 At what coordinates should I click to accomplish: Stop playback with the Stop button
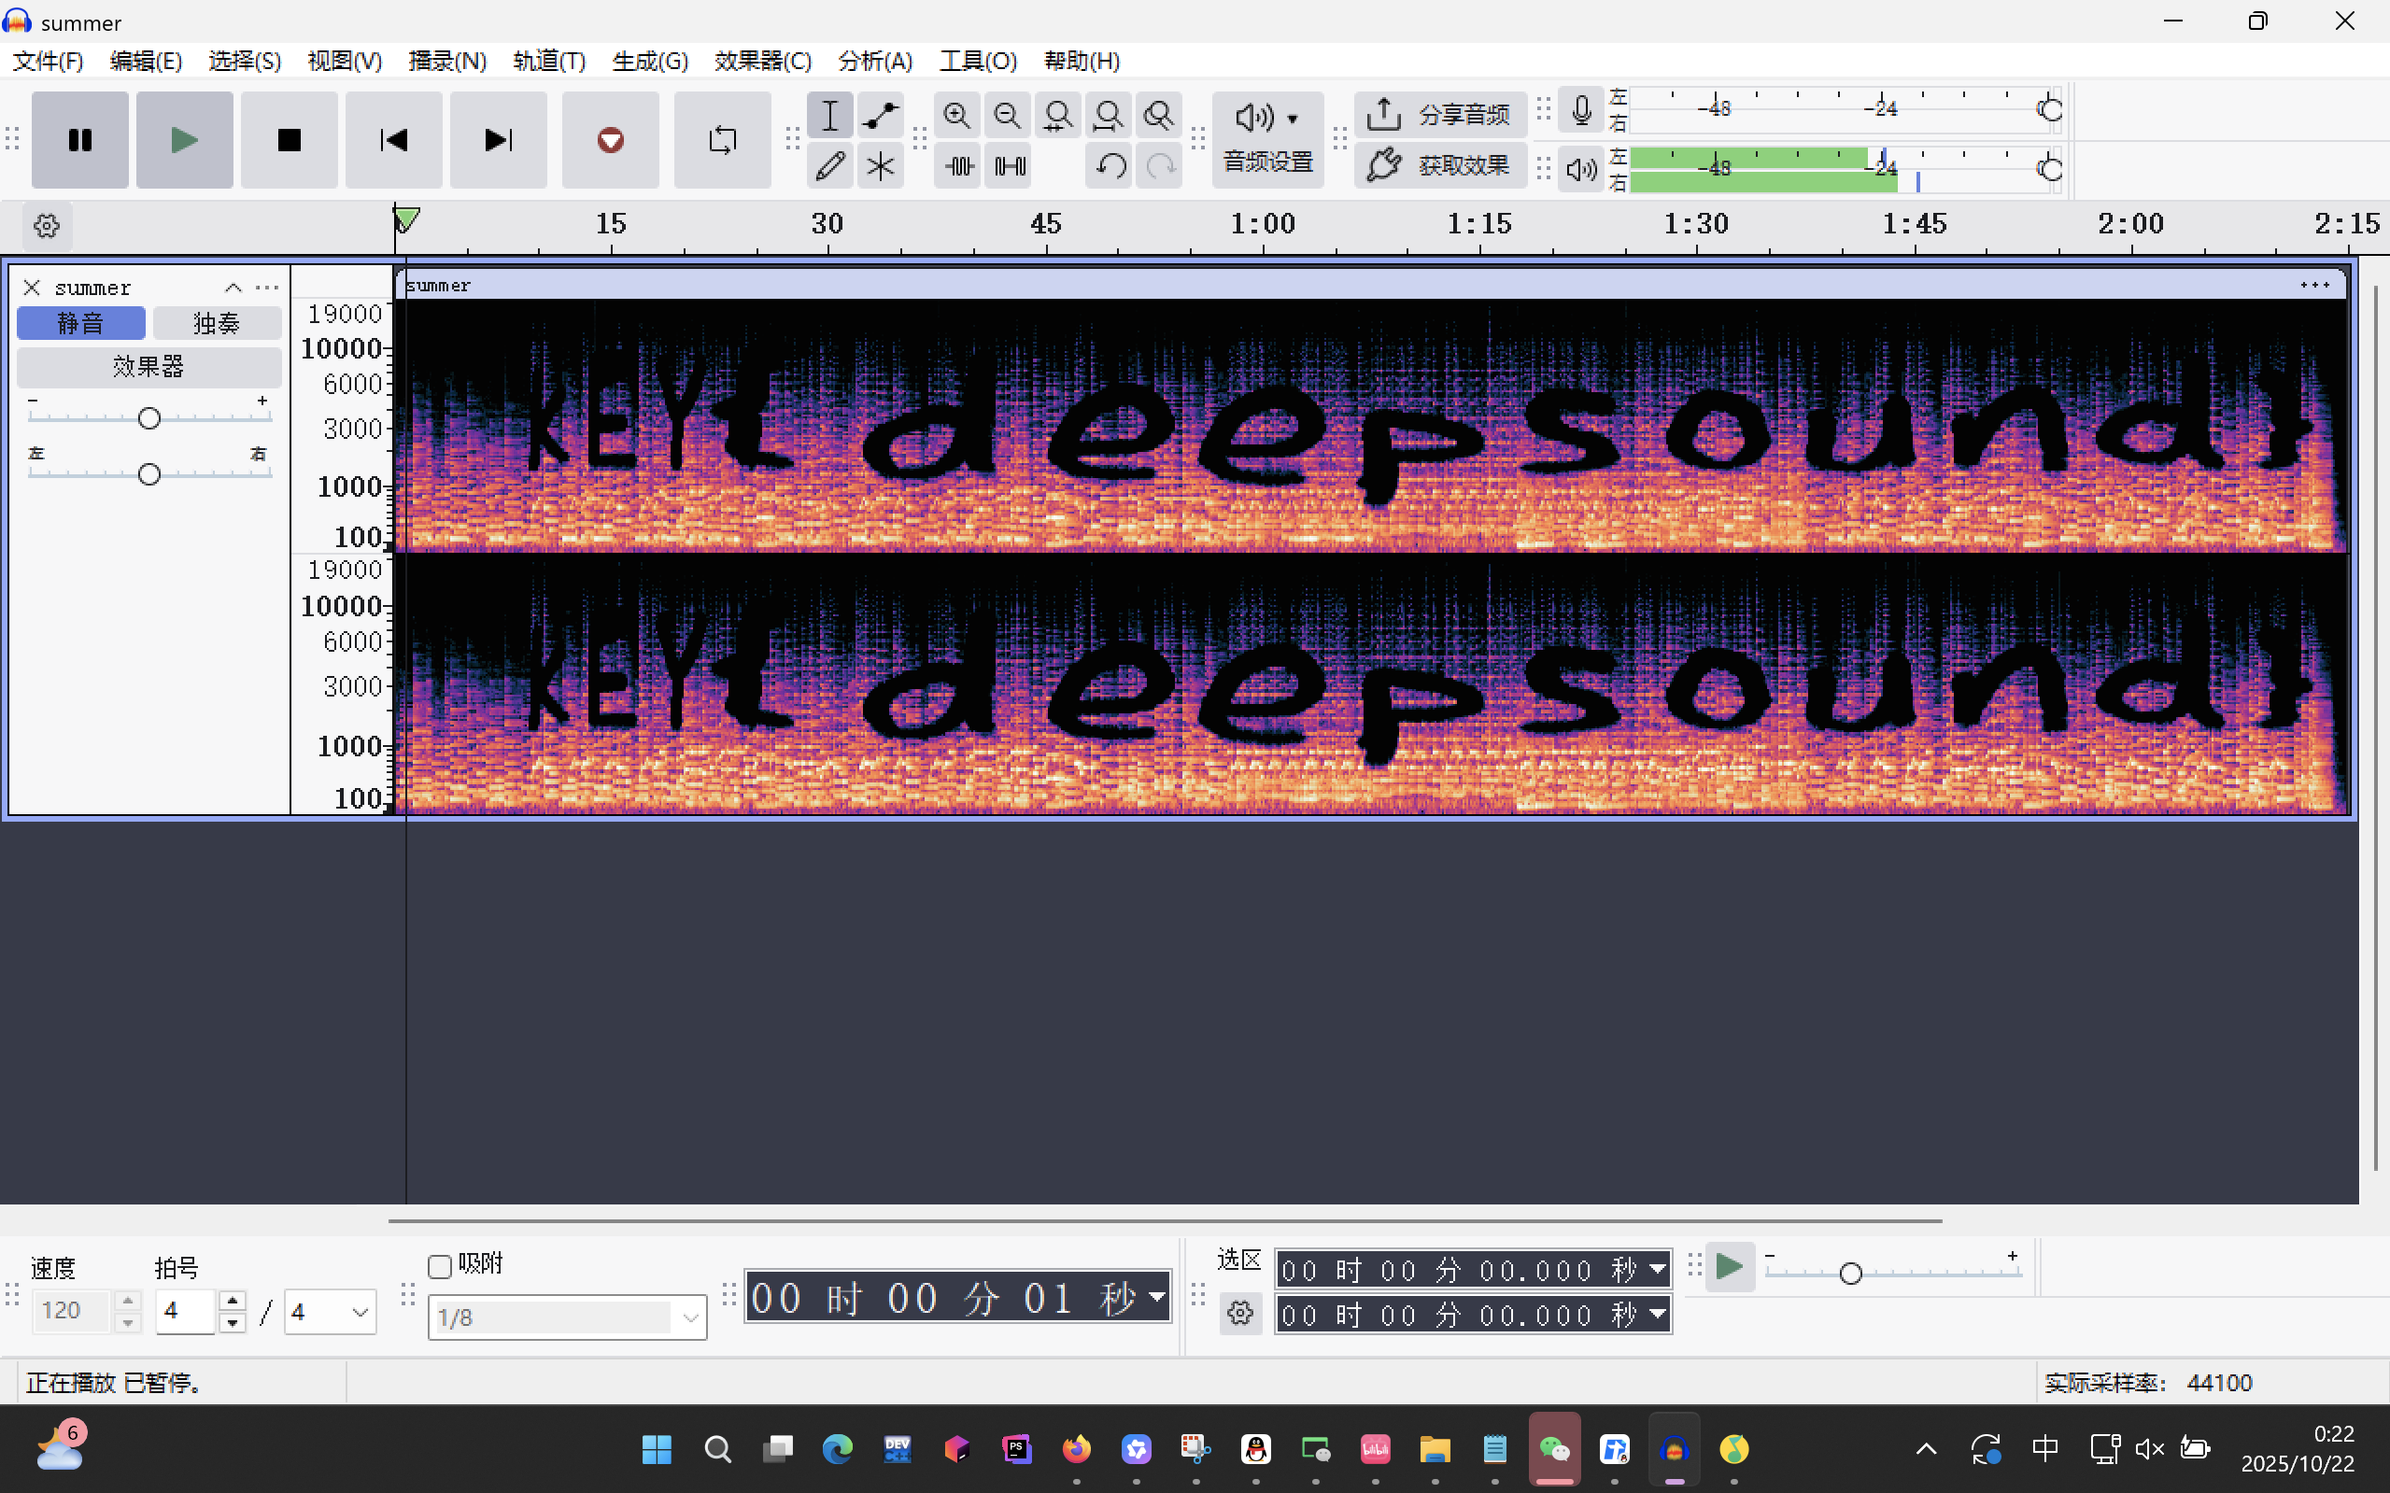pyautogui.click(x=290, y=140)
